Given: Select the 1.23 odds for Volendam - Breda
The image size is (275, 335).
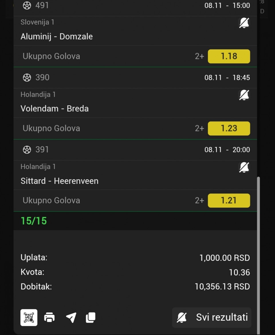Looking at the screenshot, I should tap(229, 129).
